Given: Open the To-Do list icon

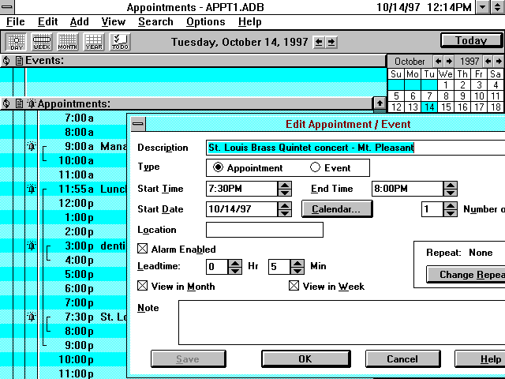Looking at the screenshot, I should coord(121,41).
